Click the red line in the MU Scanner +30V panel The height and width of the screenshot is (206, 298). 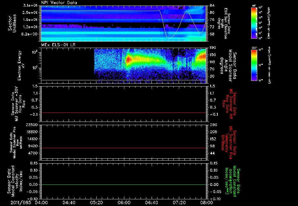124,113
